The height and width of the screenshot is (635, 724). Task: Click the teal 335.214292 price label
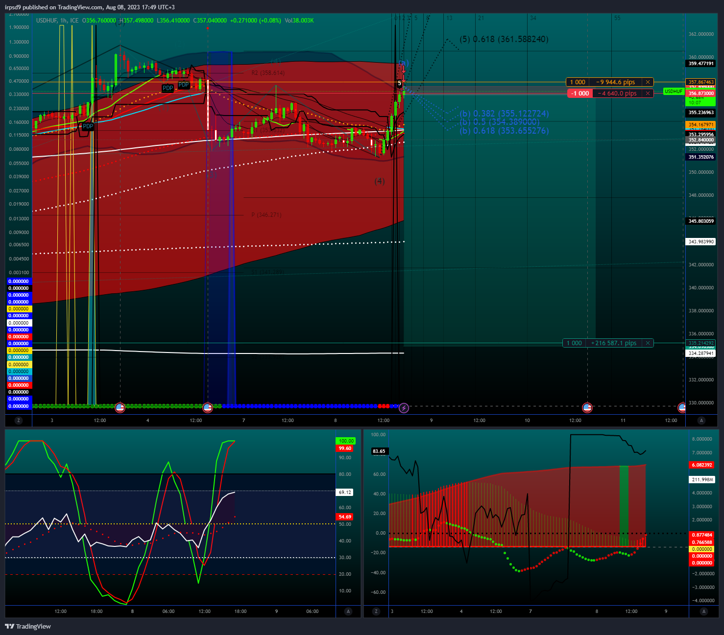click(701, 343)
